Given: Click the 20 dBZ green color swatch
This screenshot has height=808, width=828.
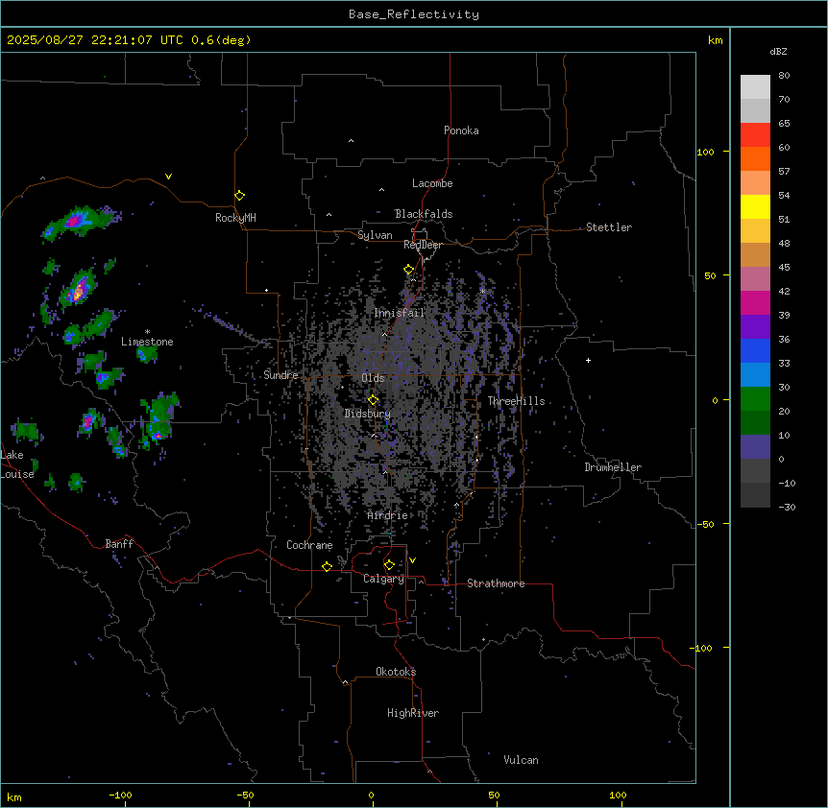Looking at the screenshot, I should pyautogui.click(x=755, y=399).
